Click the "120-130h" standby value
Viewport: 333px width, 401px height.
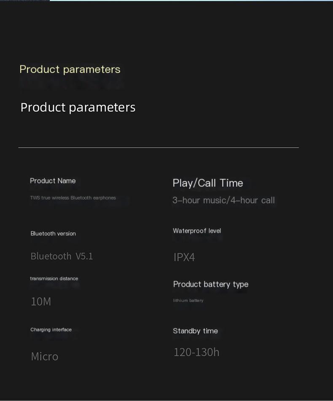tap(196, 352)
